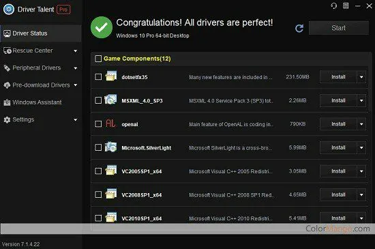
Task: Open dropdown arrow next to VC2010SP1_x64 Install
Action: coord(361,218)
